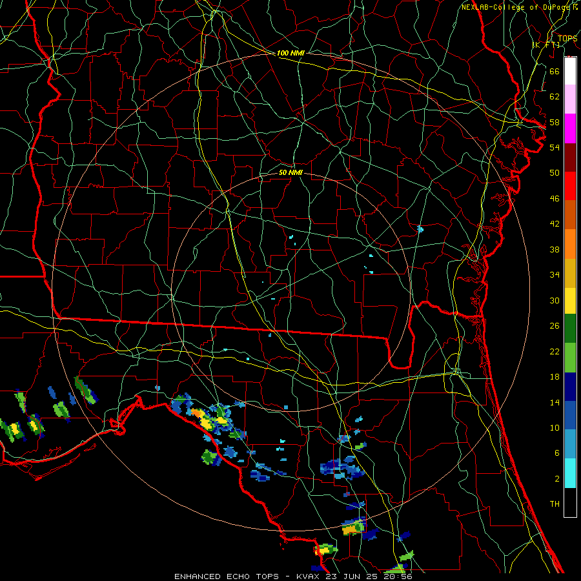
Task: Pick the dark red (maroon) legend swatch
Action: (570, 158)
